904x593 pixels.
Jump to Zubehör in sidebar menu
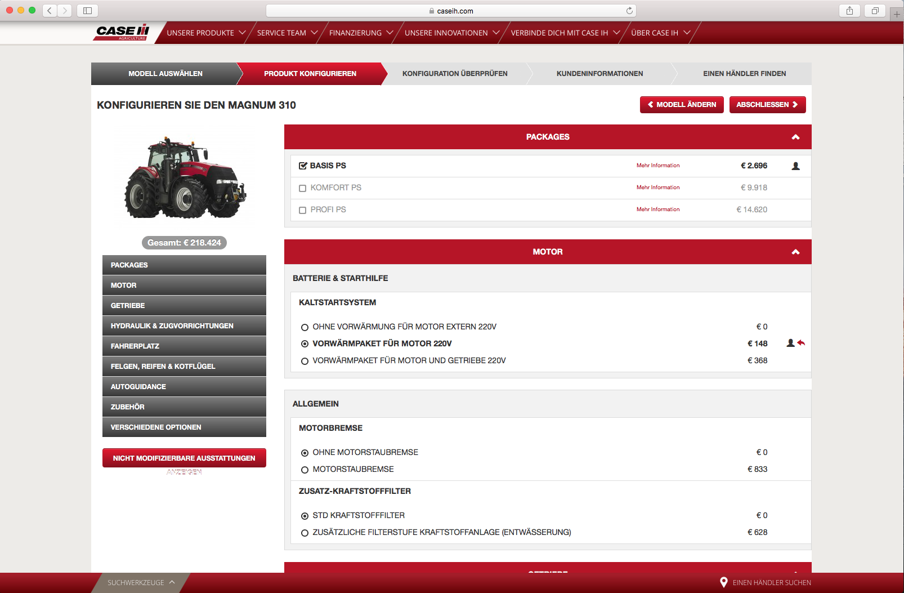[184, 407]
